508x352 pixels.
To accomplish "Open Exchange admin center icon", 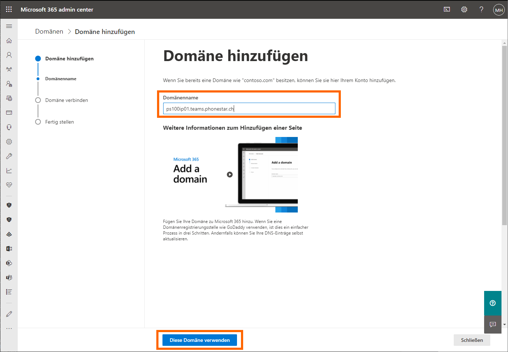I will point(9,249).
